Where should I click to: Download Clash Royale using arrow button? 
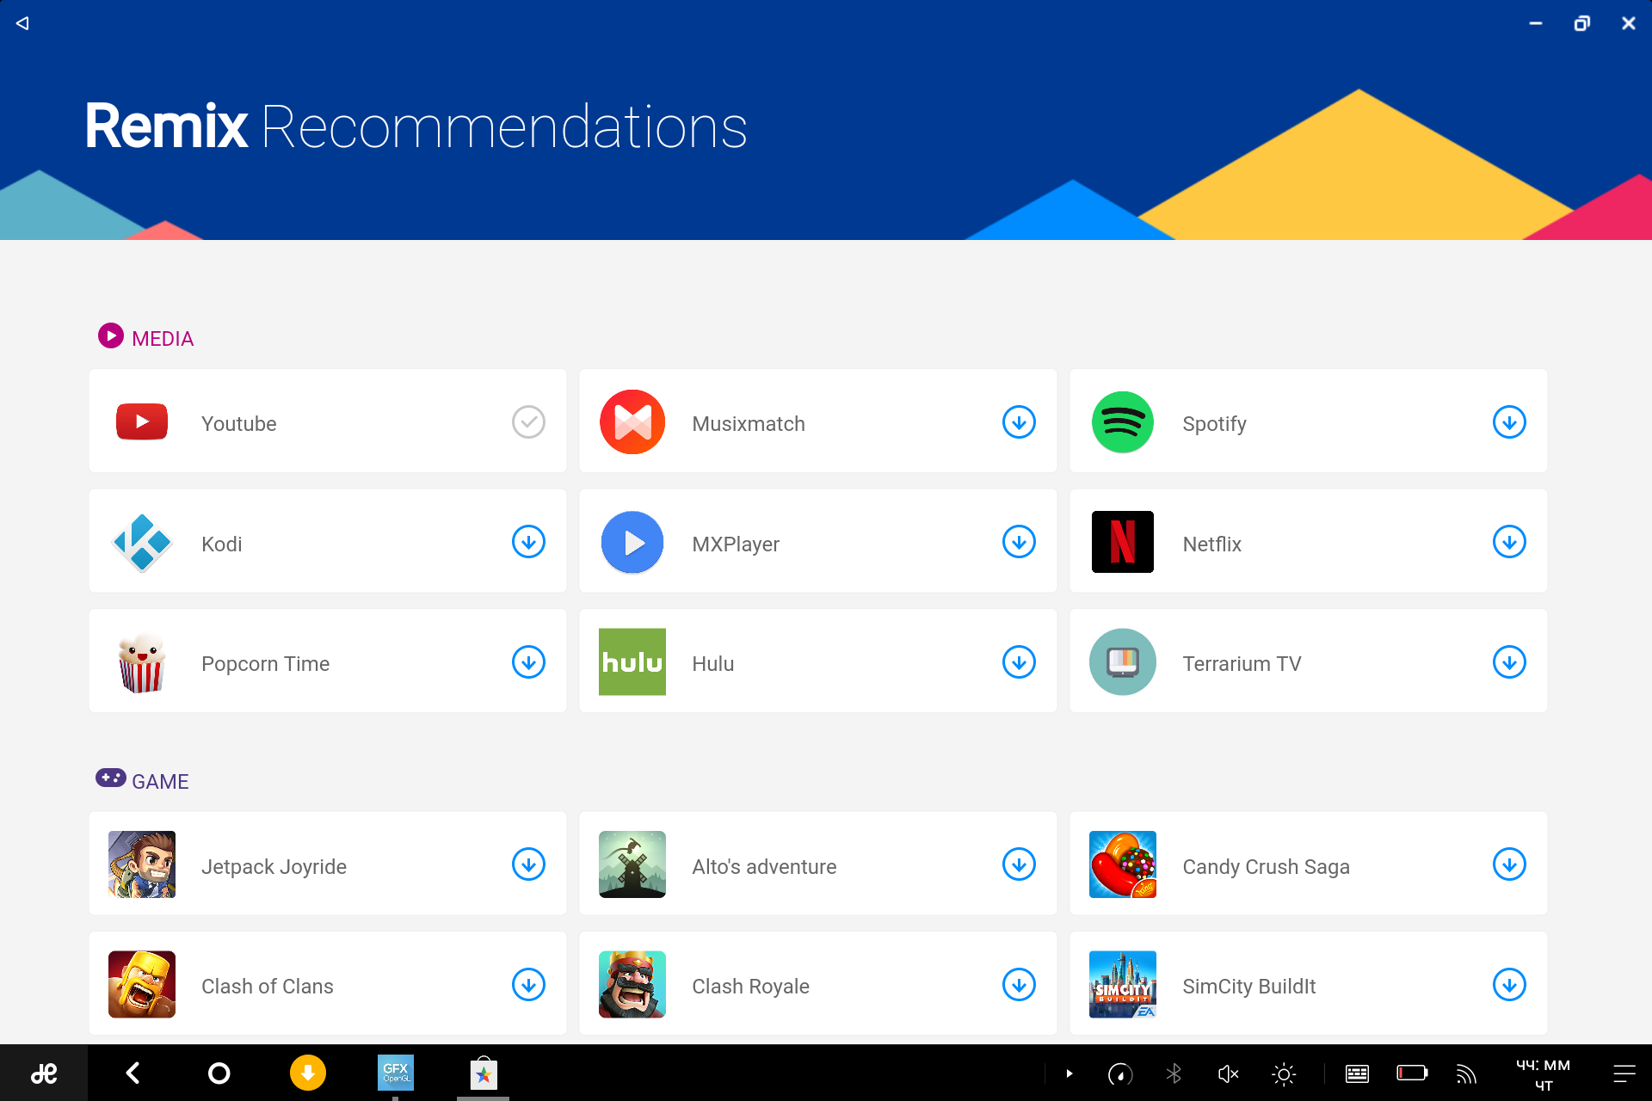point(1019,985)
